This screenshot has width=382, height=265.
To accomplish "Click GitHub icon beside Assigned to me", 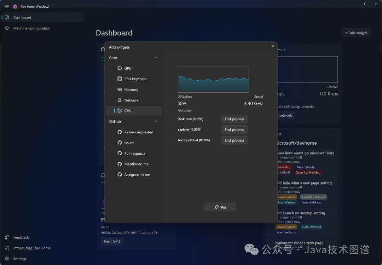I will click(x=120, y=174).
